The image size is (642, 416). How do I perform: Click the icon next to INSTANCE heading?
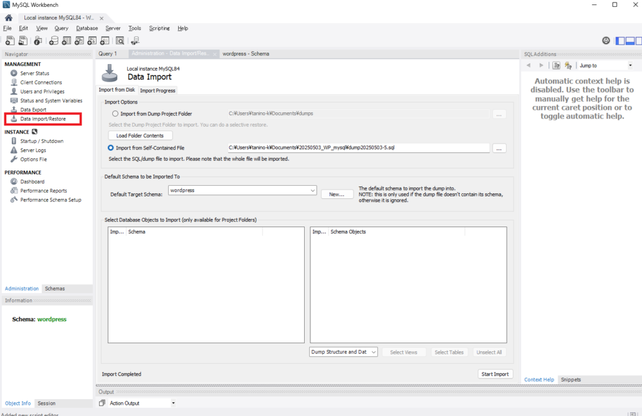click(34, 132)
